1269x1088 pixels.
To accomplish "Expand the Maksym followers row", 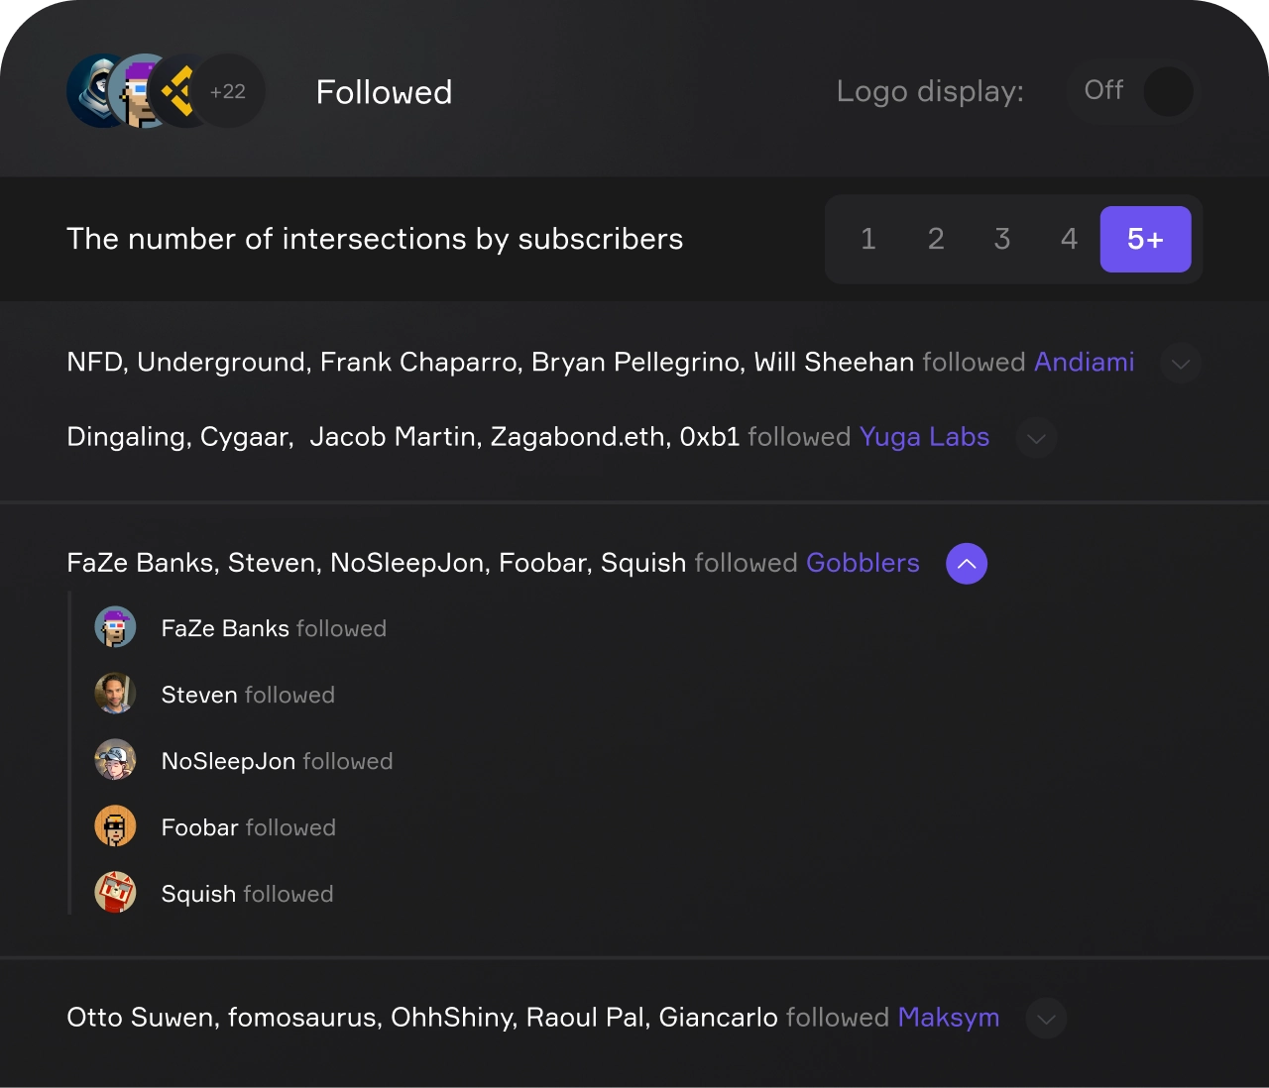I will (1046, 1019).
